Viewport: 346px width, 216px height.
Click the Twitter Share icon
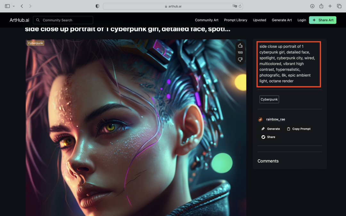coord(263,137)
